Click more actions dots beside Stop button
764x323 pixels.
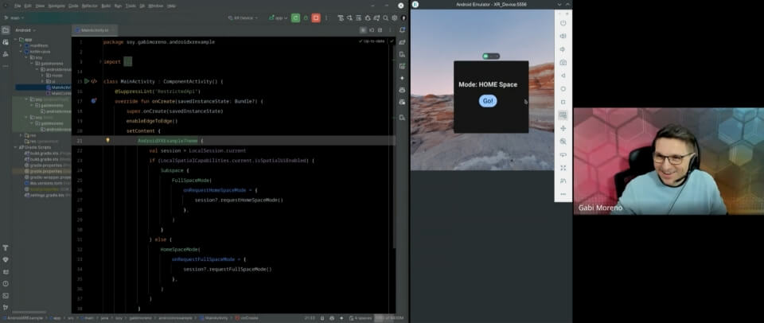click(x=326, y=18)
